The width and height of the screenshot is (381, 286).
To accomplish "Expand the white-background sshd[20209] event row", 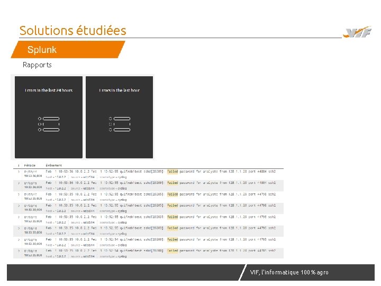I will tap(19, 172).
